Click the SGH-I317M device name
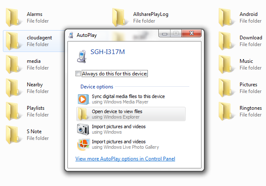This screenshot has height=186, width=266. pyautogui.click(x=108, y=52)
